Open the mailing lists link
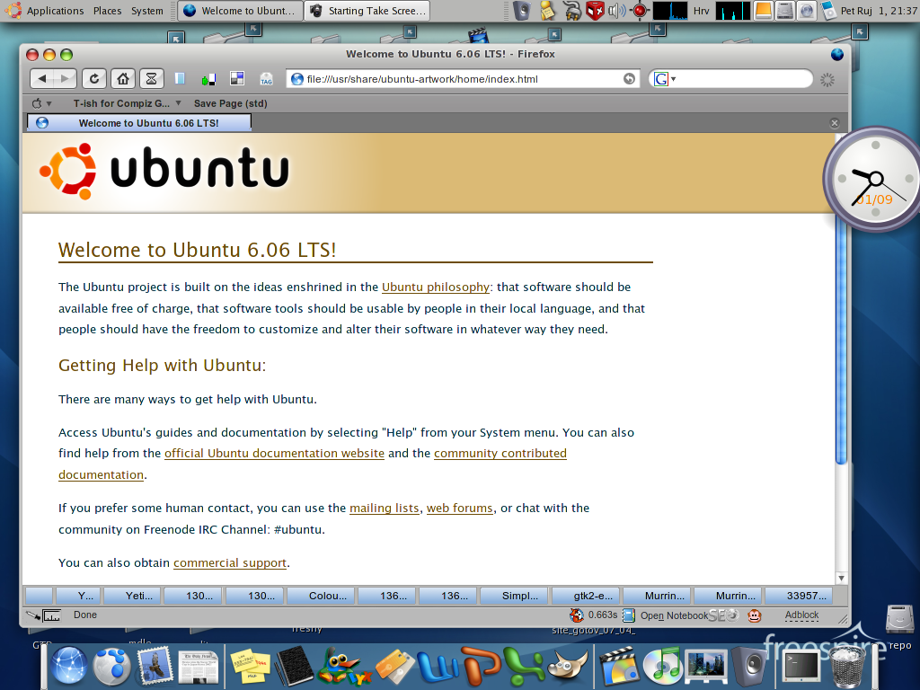Viewport: 920px width, 690px height. tap(385, 509)
